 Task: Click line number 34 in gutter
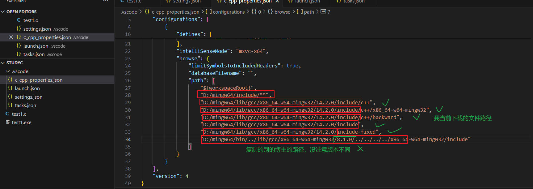coord(128,139)
